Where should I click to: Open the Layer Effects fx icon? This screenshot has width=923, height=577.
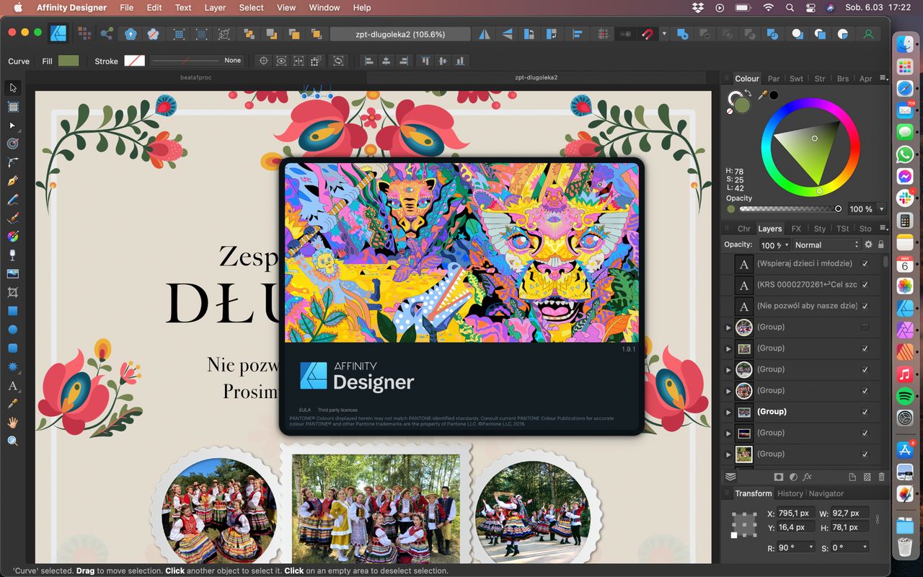tap(808, 477)
